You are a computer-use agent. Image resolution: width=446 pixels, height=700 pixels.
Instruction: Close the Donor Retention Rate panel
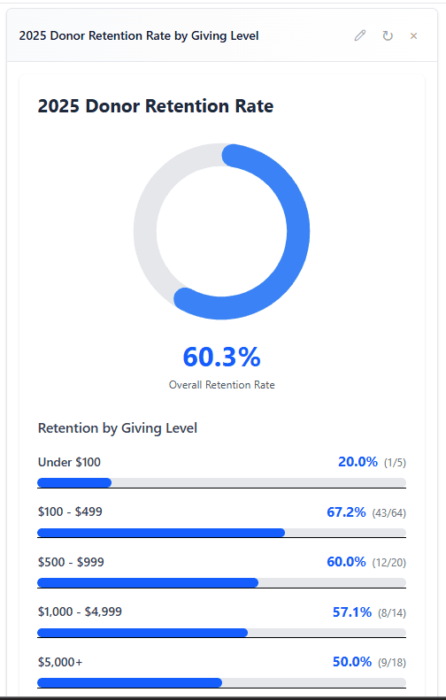[x=414, y=35]
